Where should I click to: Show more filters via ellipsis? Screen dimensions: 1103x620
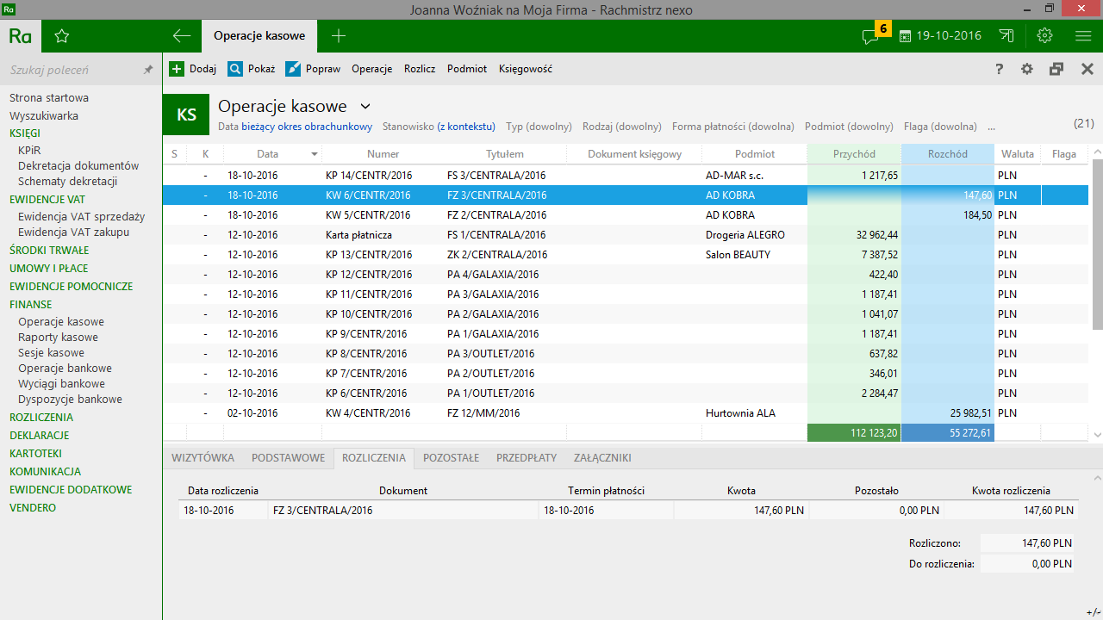tap(991, 127)
